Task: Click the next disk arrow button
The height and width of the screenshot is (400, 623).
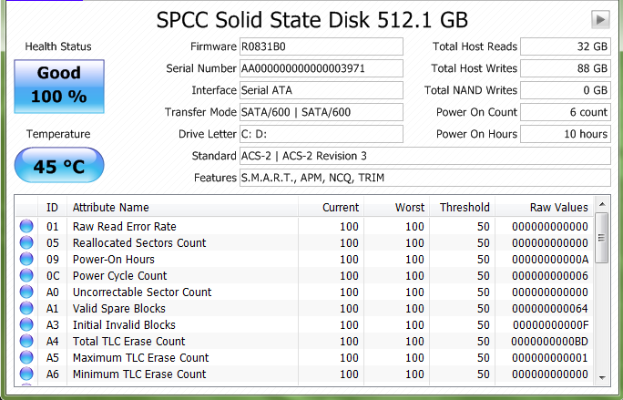Action: pos(600,19)
